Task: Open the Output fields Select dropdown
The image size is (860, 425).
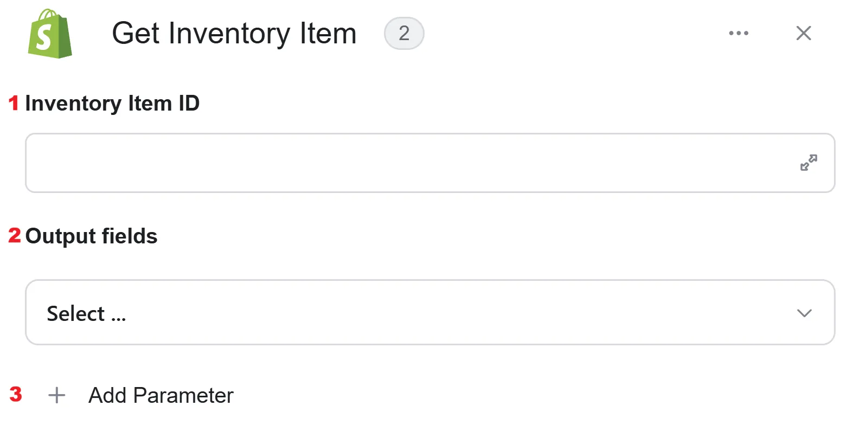Action: tap(430, 312)
